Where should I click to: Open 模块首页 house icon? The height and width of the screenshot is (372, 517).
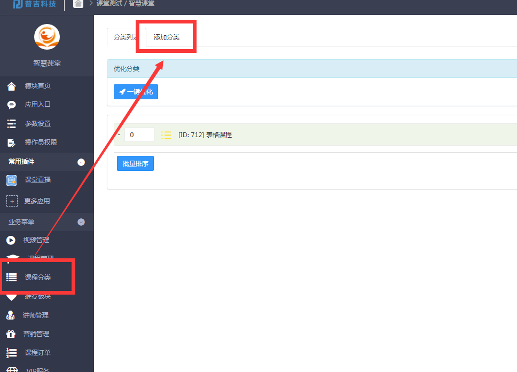[x=12, y=86]
